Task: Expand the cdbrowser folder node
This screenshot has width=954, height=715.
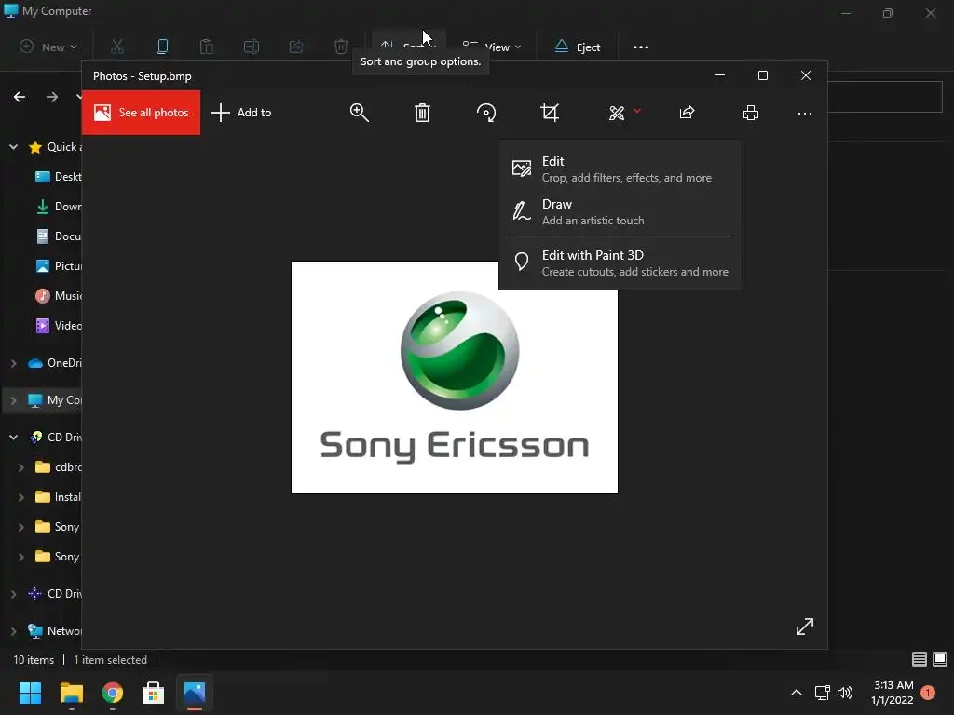Action: coord(21,467)
